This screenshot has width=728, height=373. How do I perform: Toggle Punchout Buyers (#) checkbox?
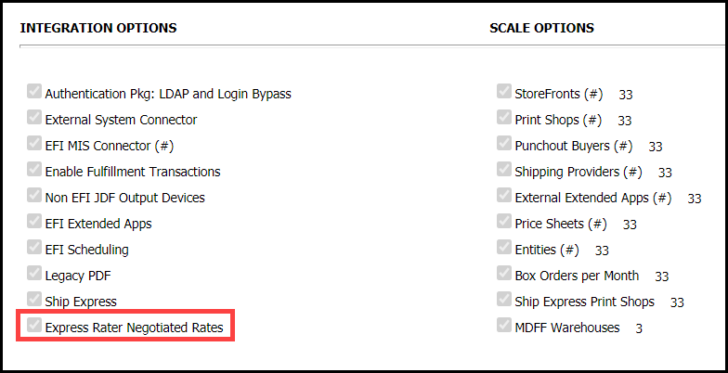504,144
